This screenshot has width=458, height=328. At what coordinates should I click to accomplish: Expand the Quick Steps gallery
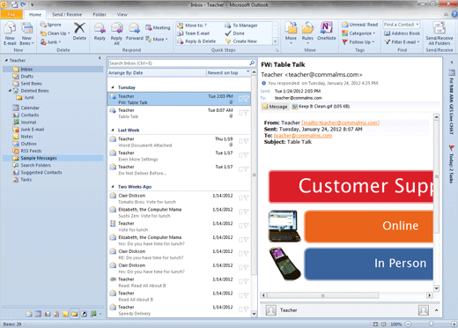276,41
